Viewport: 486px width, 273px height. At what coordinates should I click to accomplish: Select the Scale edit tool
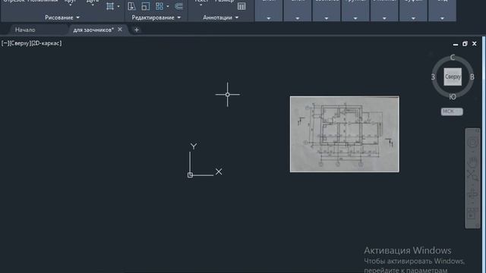pos(145,6)
